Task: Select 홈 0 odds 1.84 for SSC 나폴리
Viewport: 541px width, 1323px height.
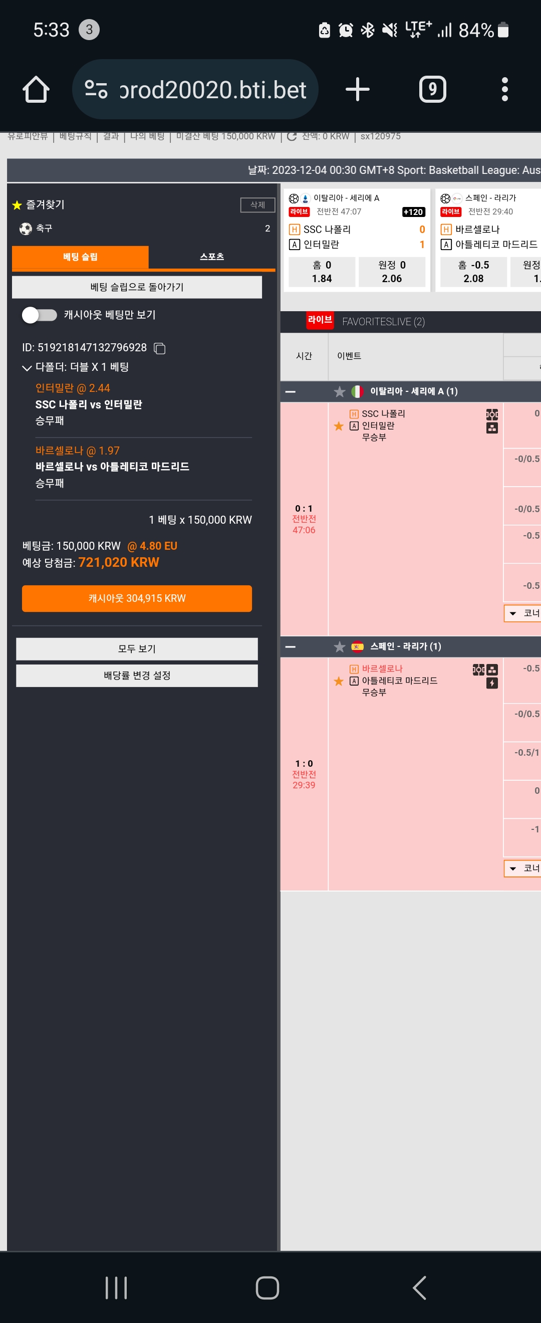Action: pos(322,272)
